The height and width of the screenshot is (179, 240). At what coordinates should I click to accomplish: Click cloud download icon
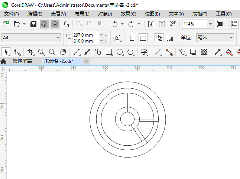pos(44,24)
